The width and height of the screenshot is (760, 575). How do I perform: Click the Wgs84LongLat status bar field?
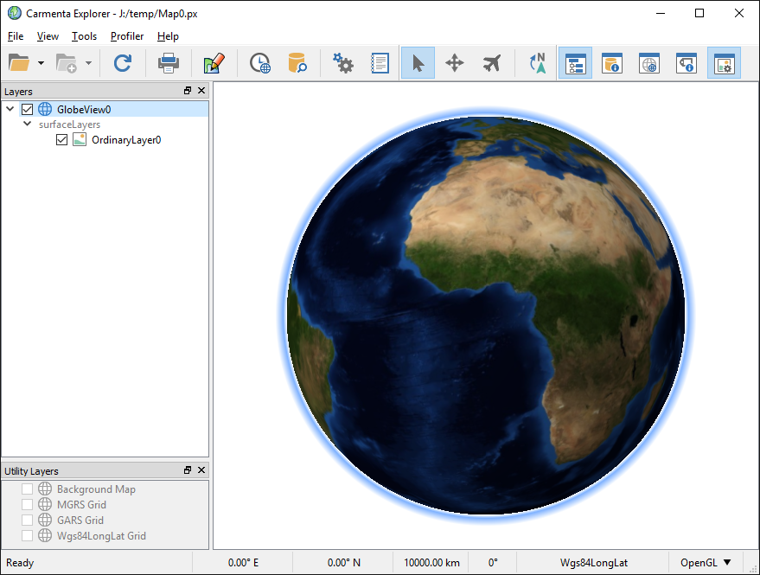pos(593,563)
